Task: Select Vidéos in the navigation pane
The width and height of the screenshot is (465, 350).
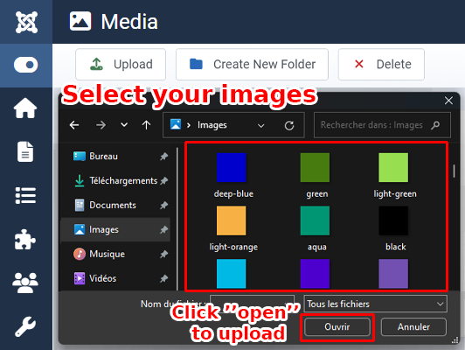Action: 115,278
